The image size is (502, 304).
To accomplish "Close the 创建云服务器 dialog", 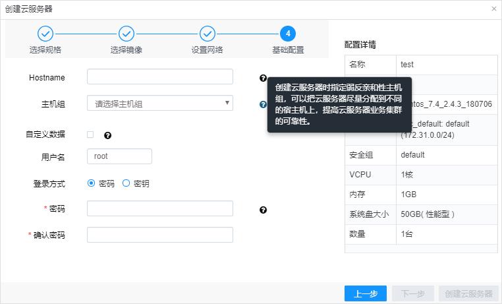I will 493,9.
